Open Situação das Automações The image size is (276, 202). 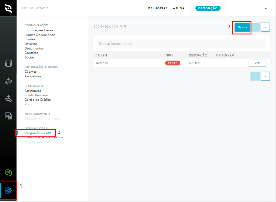[x=43, y=118]
